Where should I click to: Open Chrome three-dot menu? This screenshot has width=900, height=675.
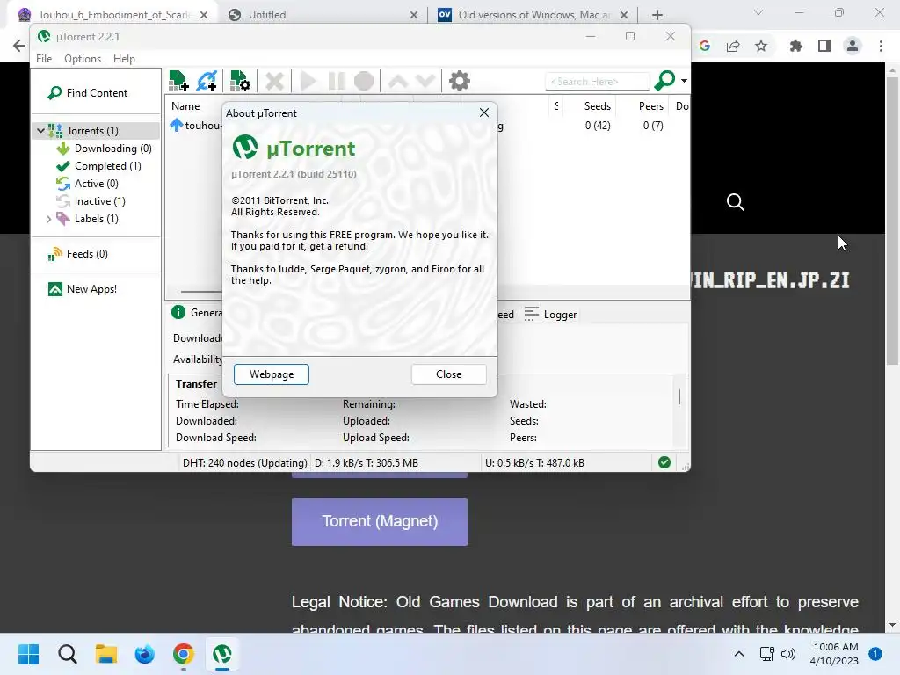(x=881, y=46)
